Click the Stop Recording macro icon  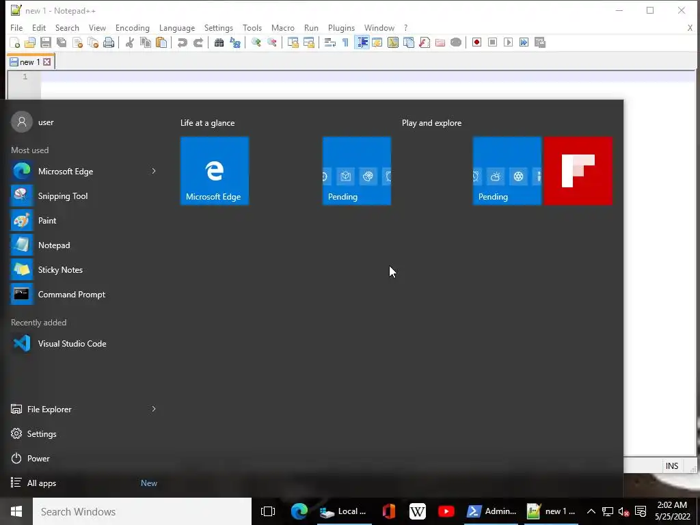(492, 42)
